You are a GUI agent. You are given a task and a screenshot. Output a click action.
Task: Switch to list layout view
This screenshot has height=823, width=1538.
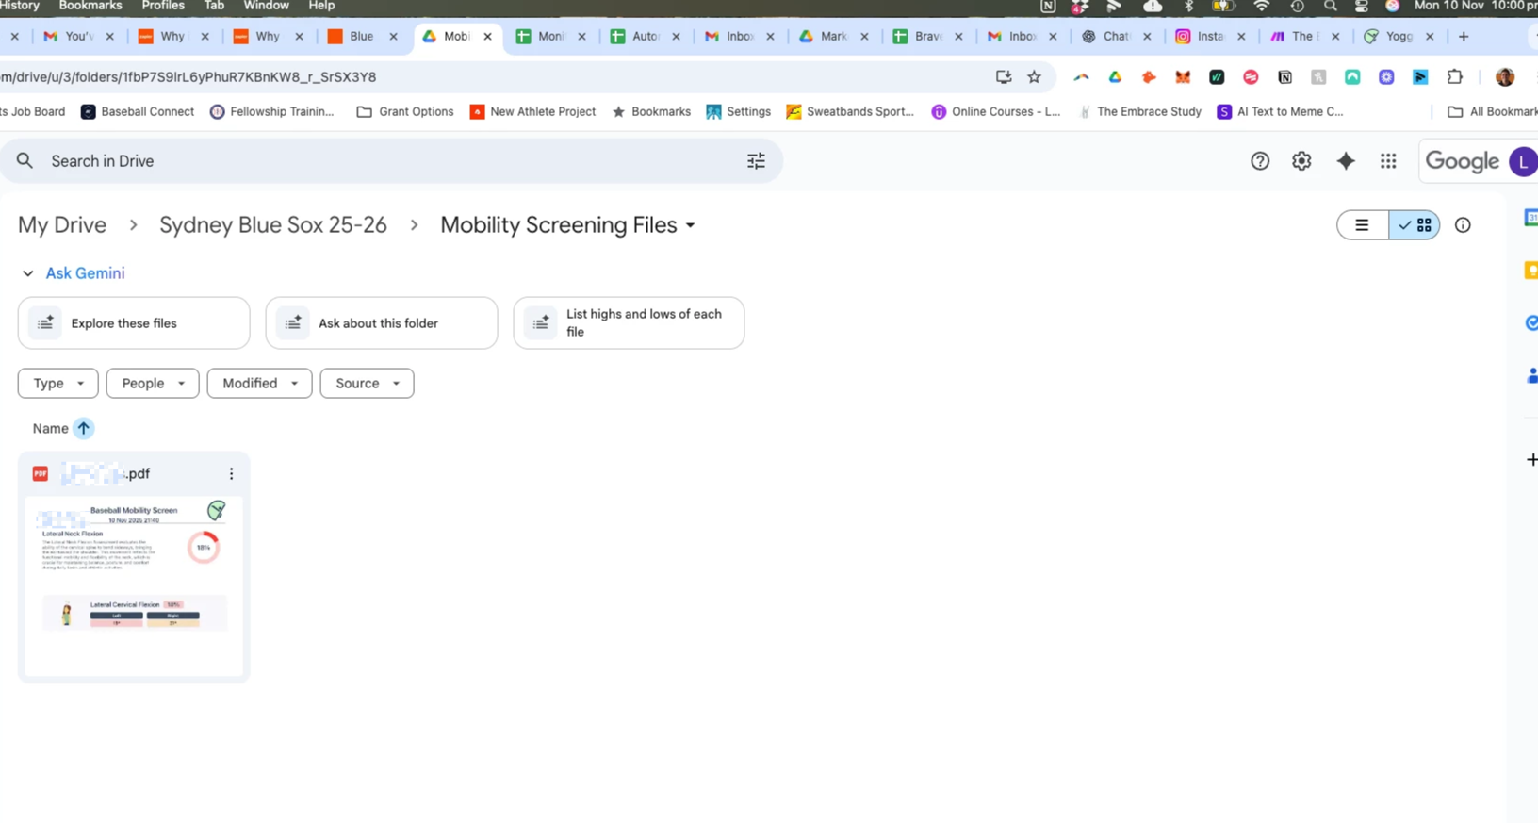tap(1362, 225)
